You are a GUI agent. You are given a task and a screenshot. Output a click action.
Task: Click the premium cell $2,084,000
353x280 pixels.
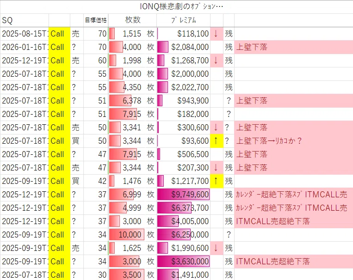184,47
